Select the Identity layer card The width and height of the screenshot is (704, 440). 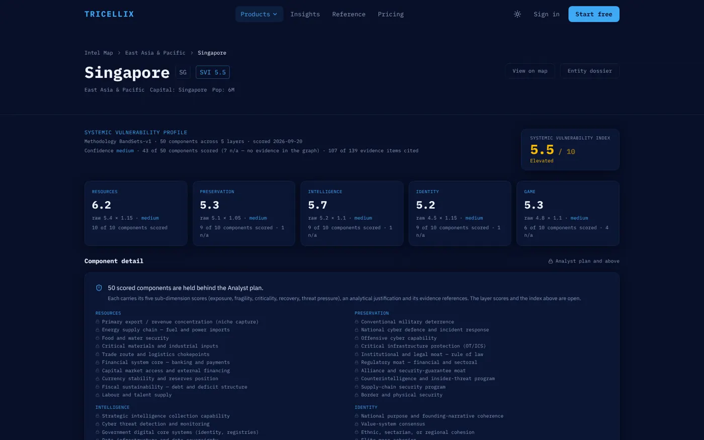tap(460, 213)
